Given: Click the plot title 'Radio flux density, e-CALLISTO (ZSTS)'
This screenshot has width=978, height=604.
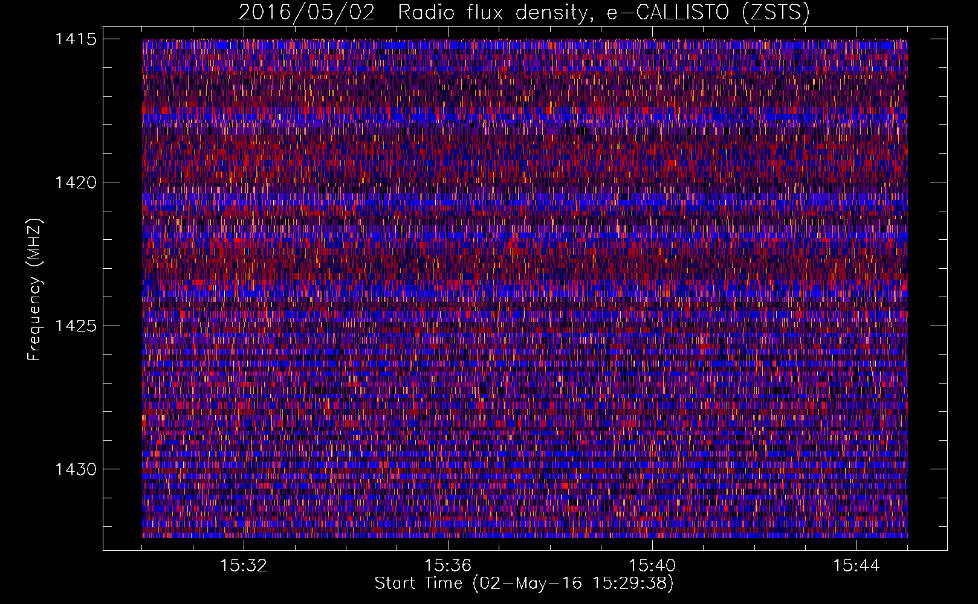Looking at the screenshot, I should point(603,13).
